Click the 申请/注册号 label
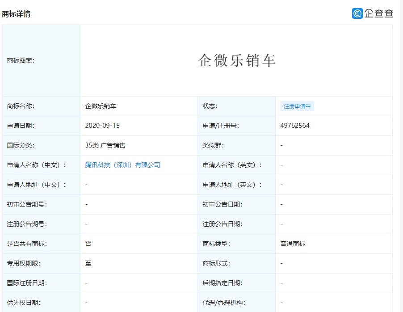This screenshot has width=403, height=312. (221, 126)
